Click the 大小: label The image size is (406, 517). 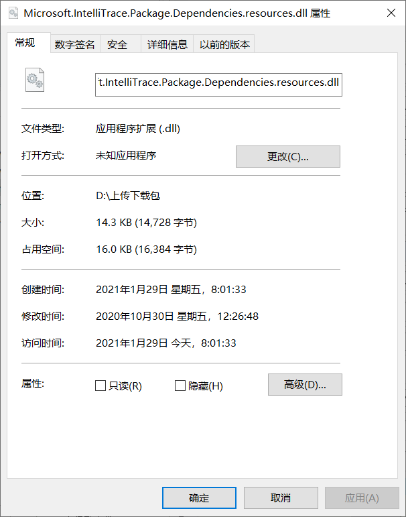[33, 223]
